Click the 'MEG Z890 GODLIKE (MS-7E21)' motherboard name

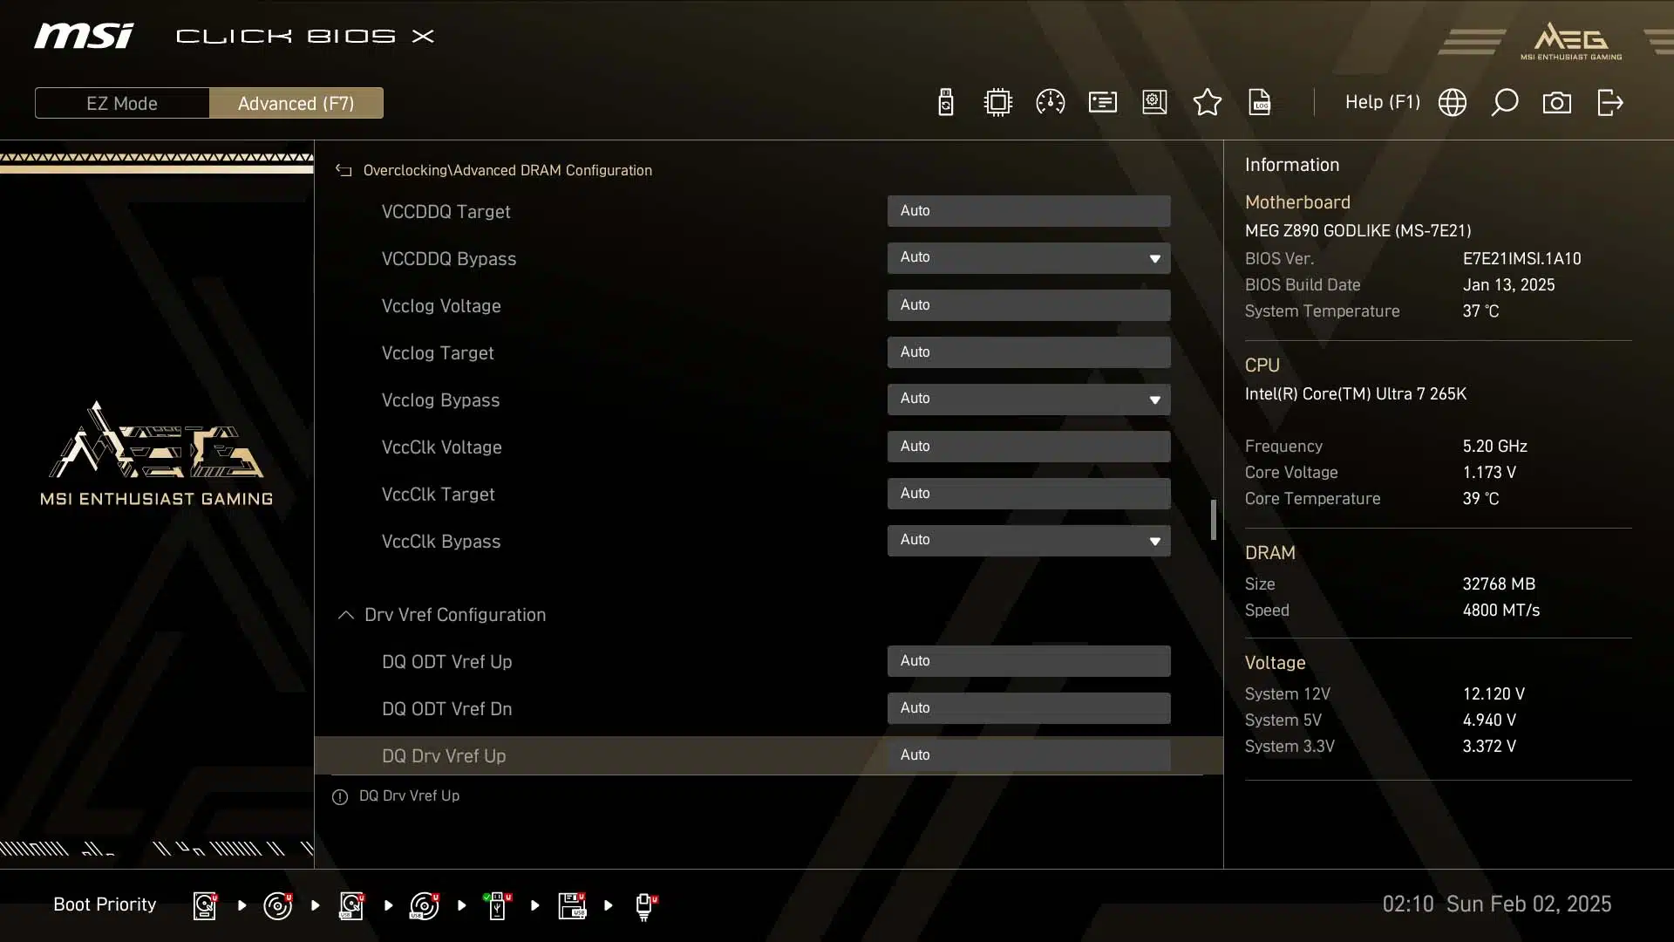pyautogui.click(x=1358, y=231)
